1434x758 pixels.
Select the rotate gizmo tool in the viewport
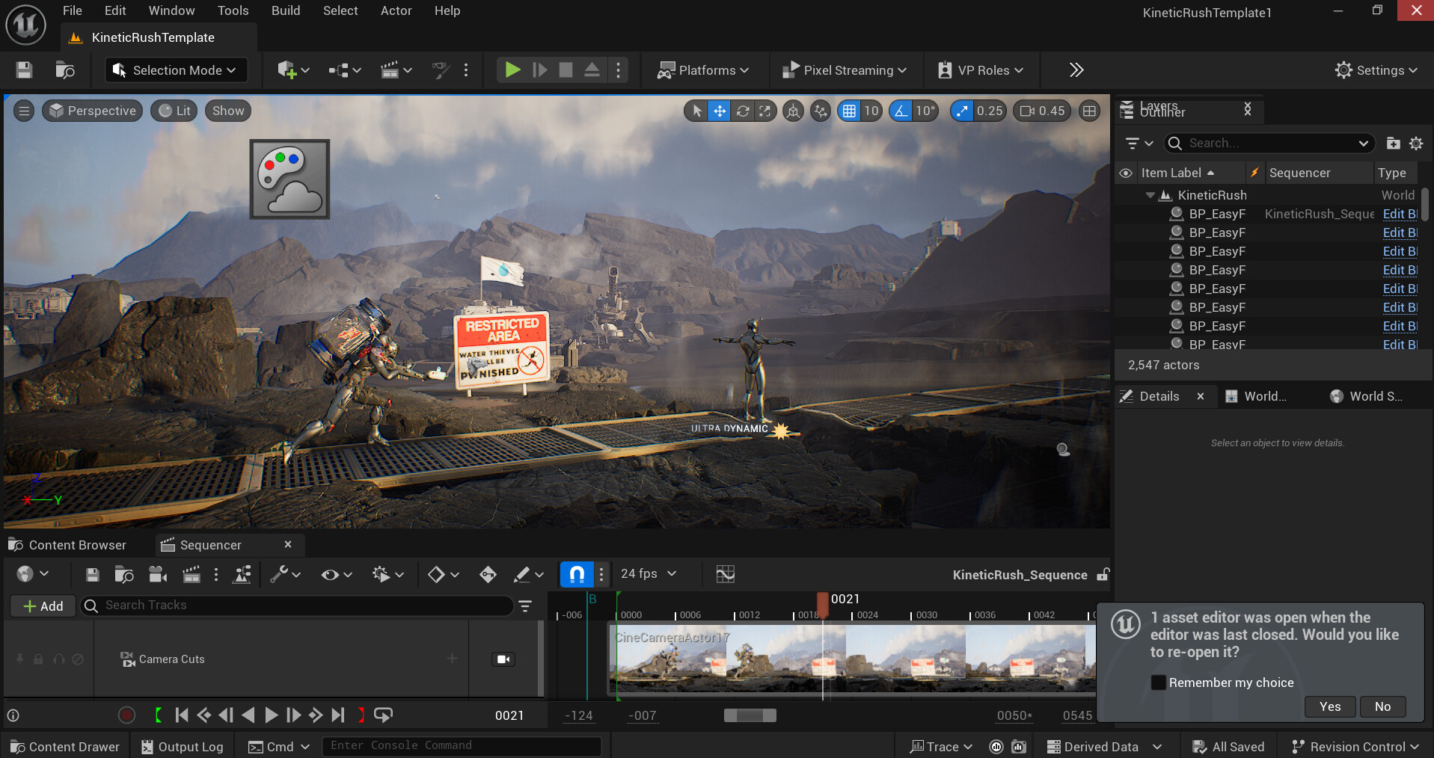742,111
